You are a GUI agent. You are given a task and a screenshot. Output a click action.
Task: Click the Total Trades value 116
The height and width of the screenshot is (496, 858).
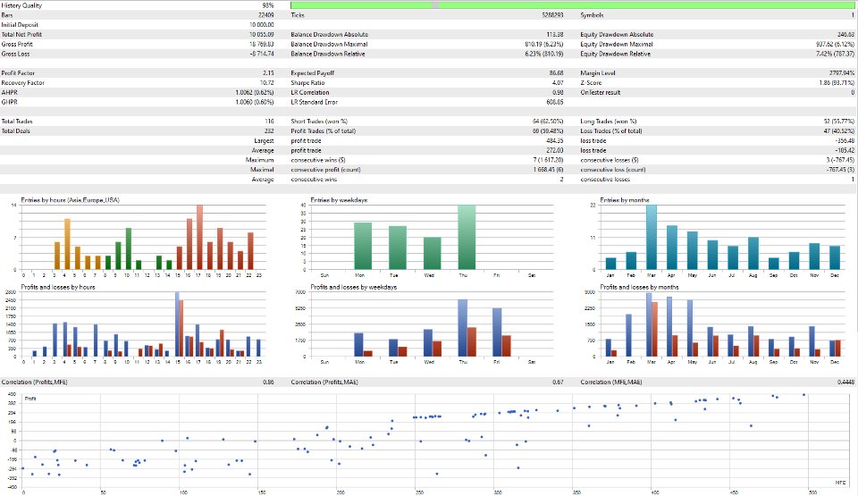[269, 122]
